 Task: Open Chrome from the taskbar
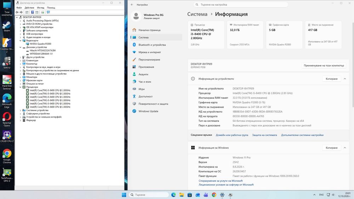214,195
